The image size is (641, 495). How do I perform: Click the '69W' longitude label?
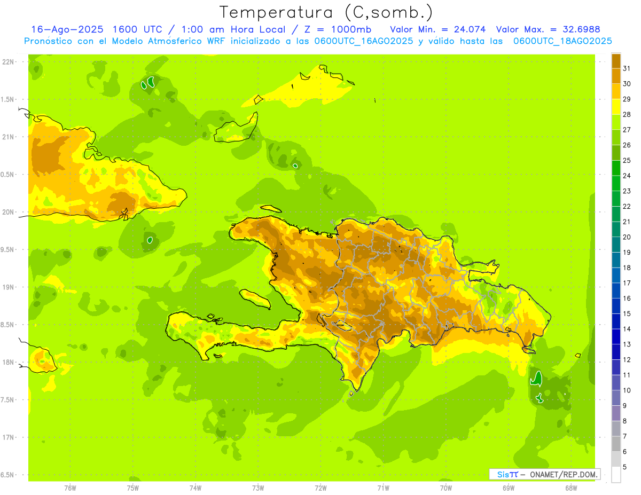[x=509, y=488]
